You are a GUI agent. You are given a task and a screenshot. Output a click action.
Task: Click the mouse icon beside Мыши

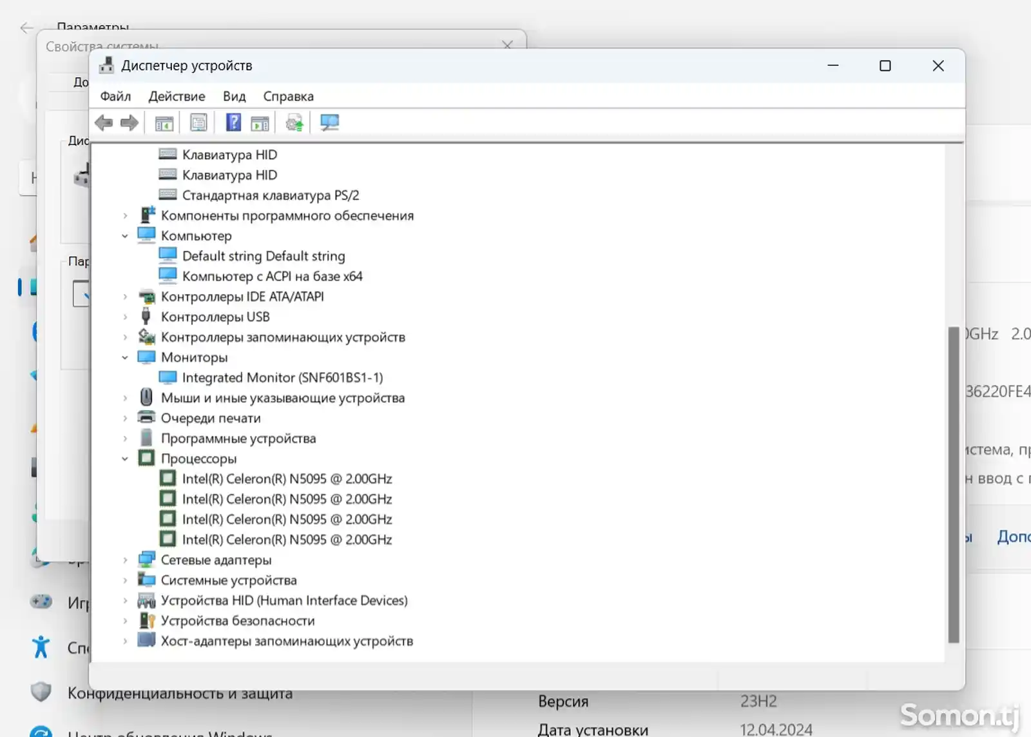(146, 397)
